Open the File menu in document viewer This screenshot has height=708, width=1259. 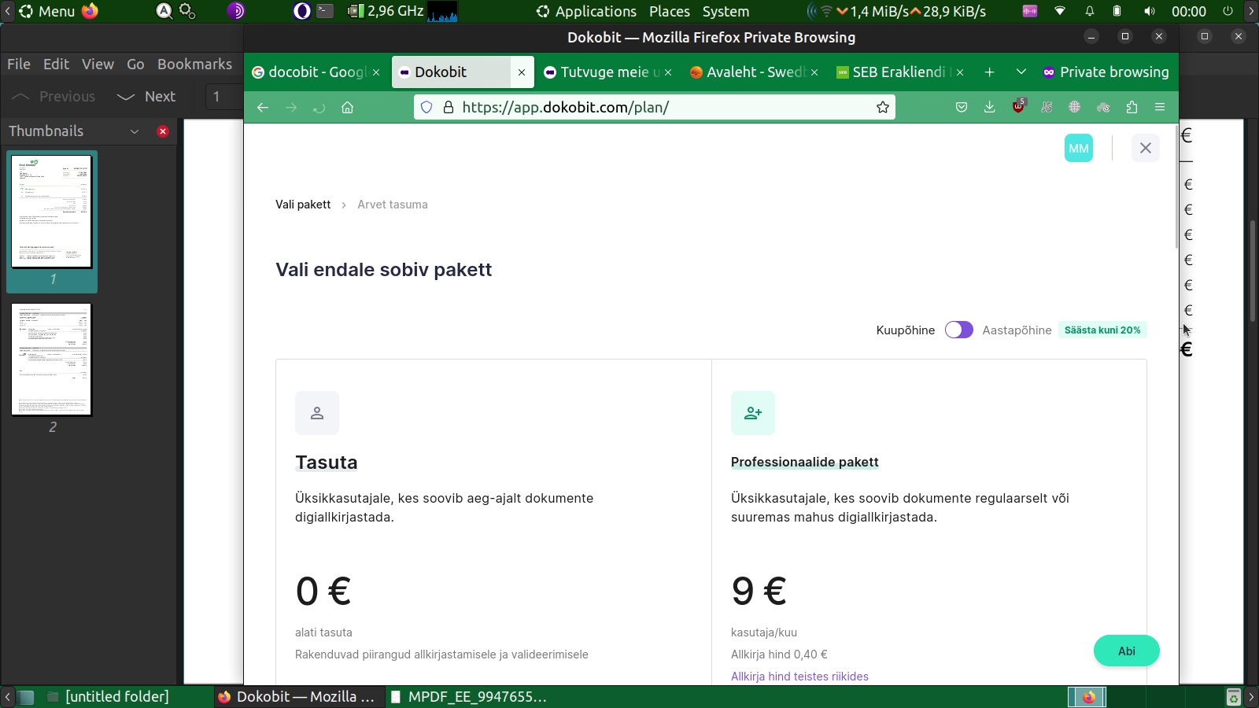pyautogui.click(x=19, y=65)
